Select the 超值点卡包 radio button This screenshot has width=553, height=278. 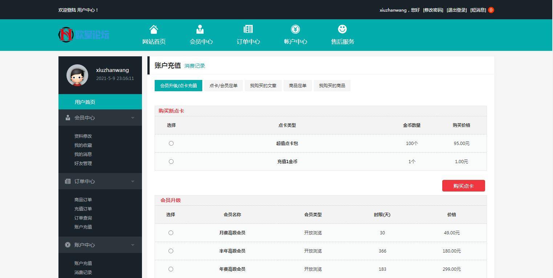coord(171,143)
